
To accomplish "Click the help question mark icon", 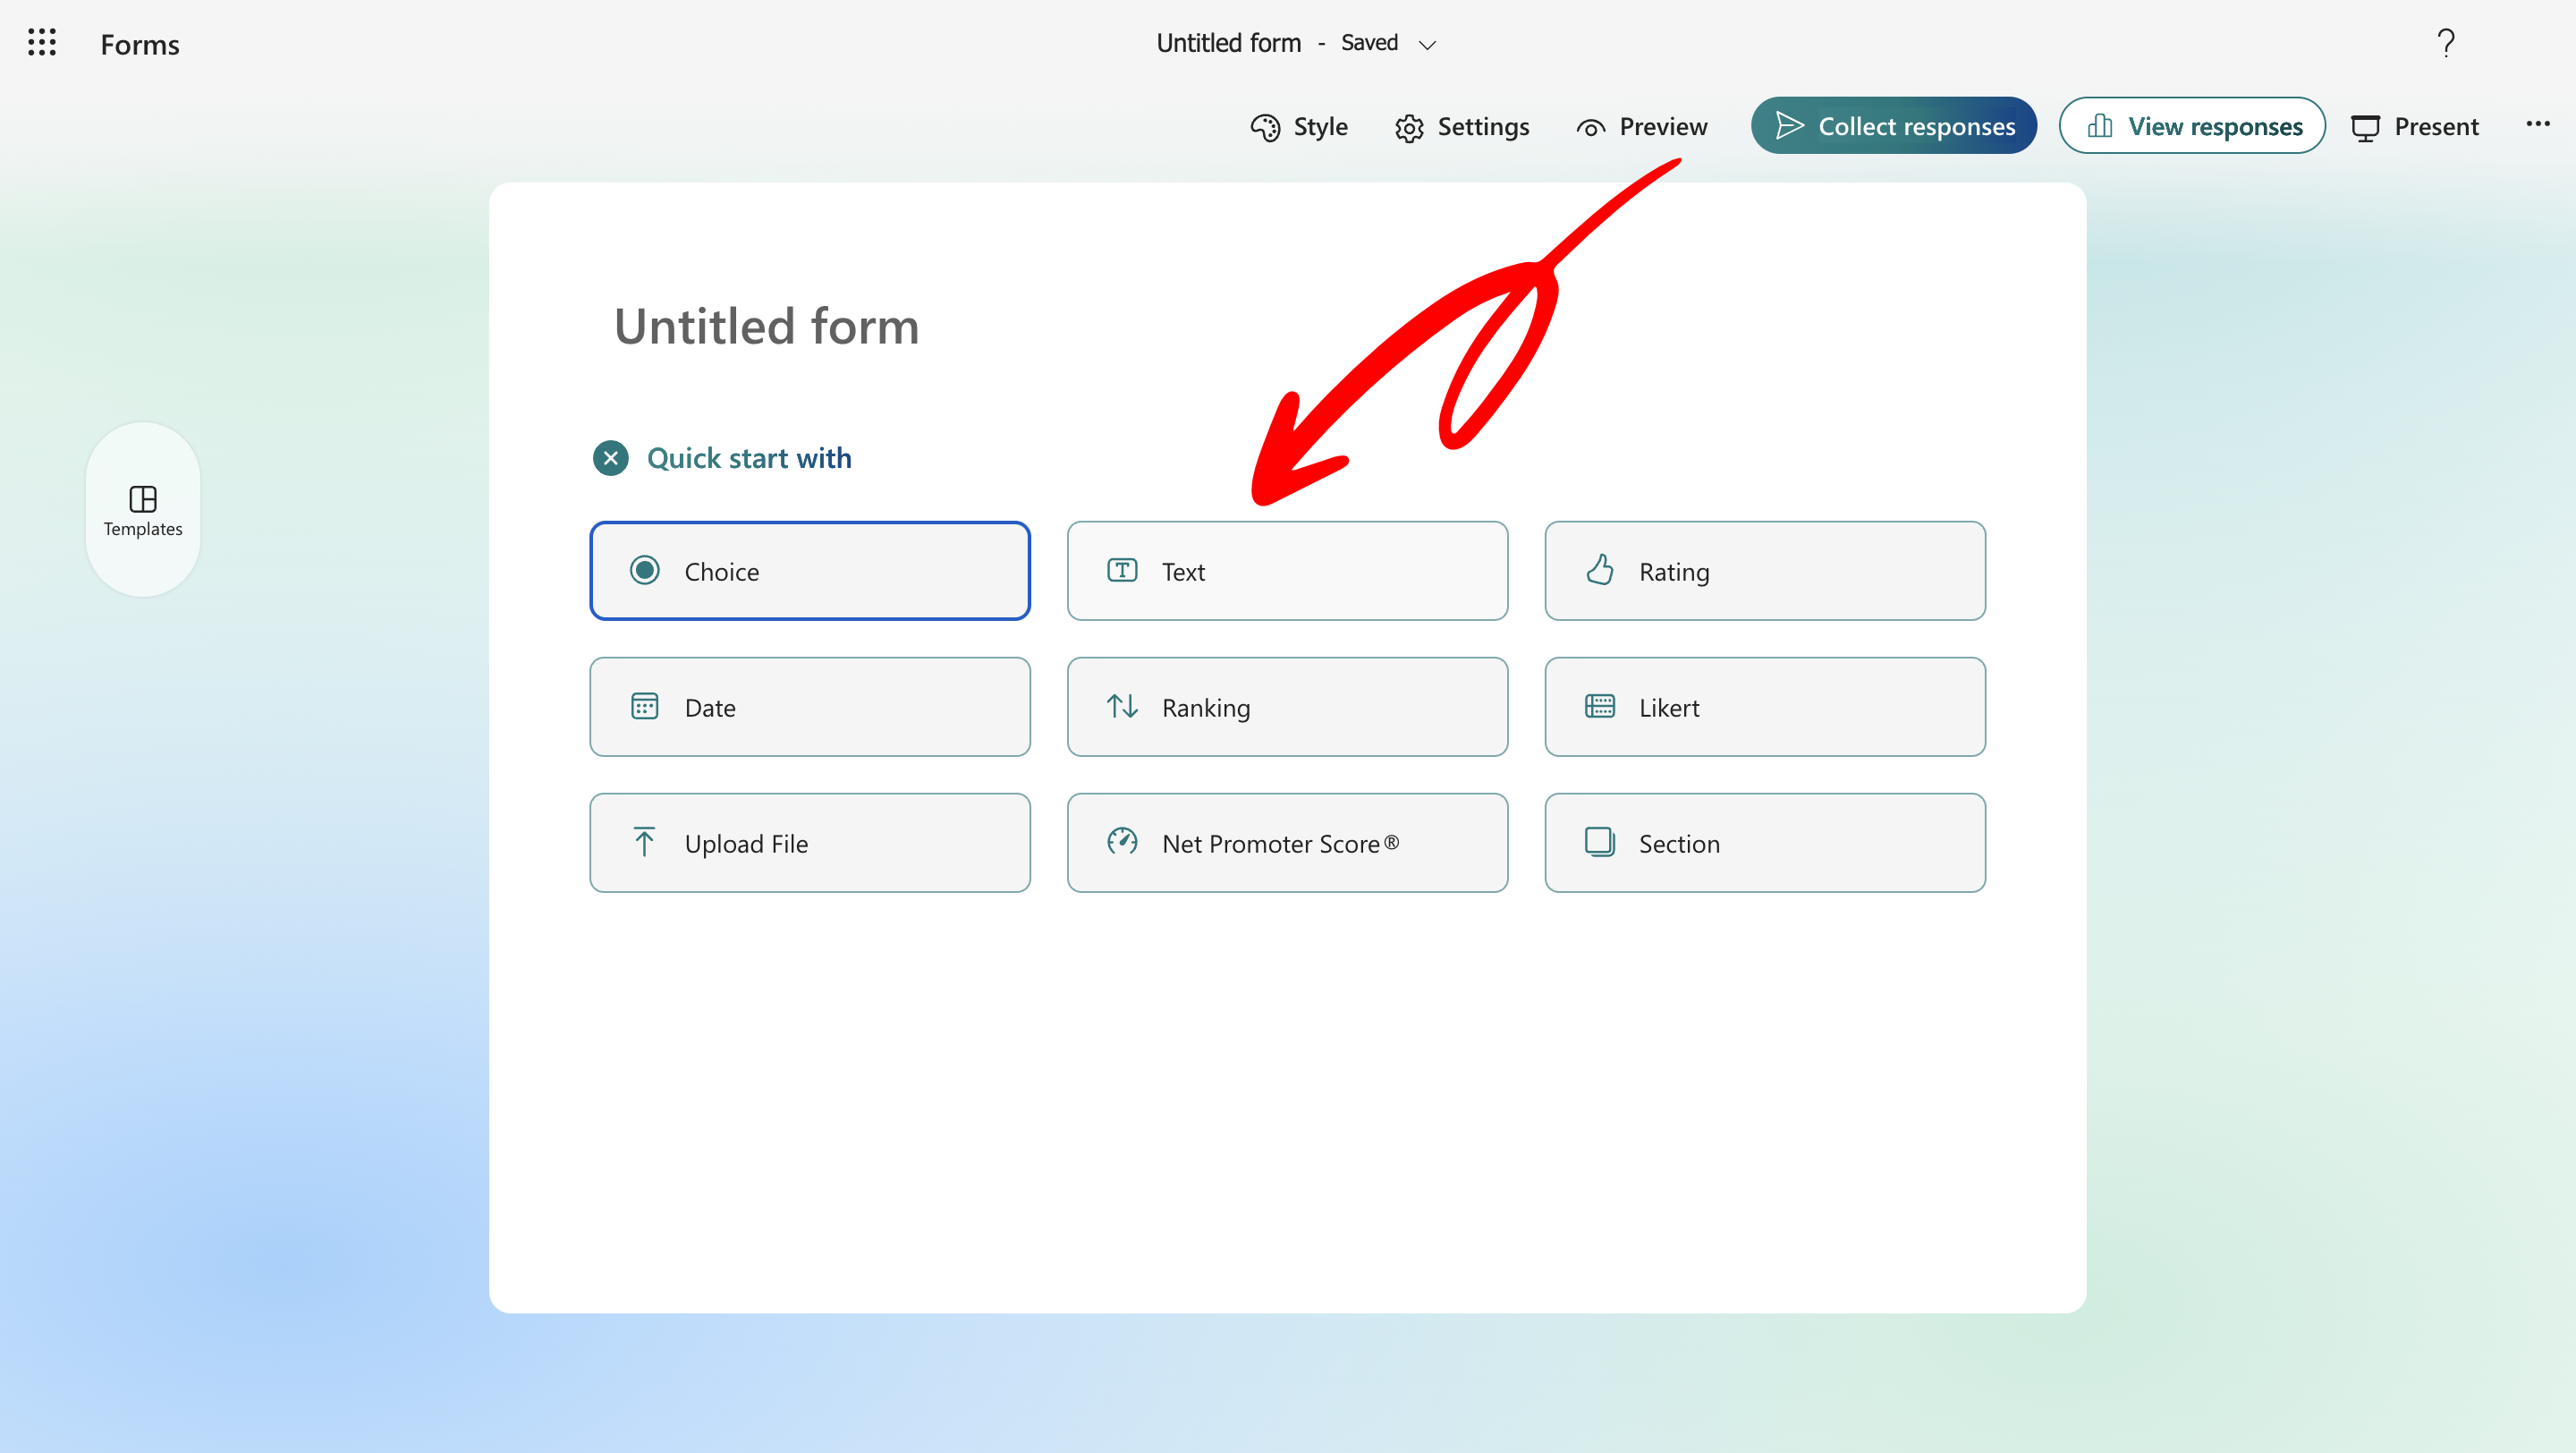I will click(2445, 43).
